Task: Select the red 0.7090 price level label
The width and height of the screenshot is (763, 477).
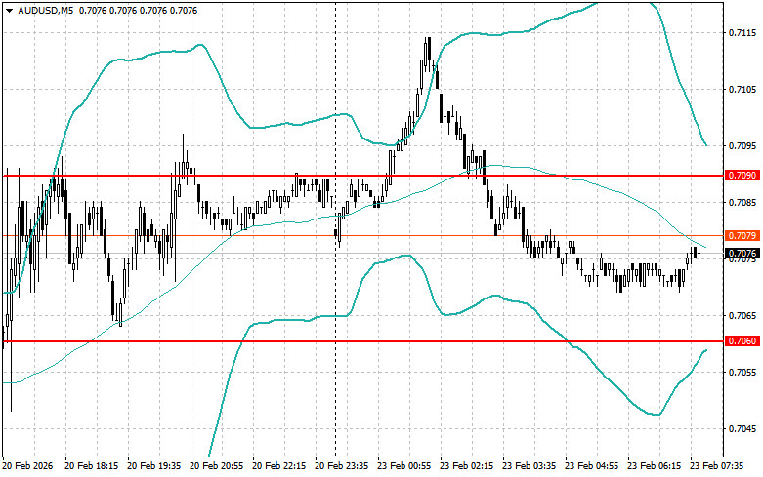Action: 742,176
